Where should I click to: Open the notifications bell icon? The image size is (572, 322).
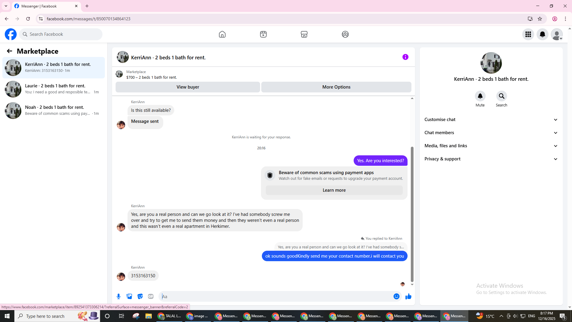coord(543,34)
